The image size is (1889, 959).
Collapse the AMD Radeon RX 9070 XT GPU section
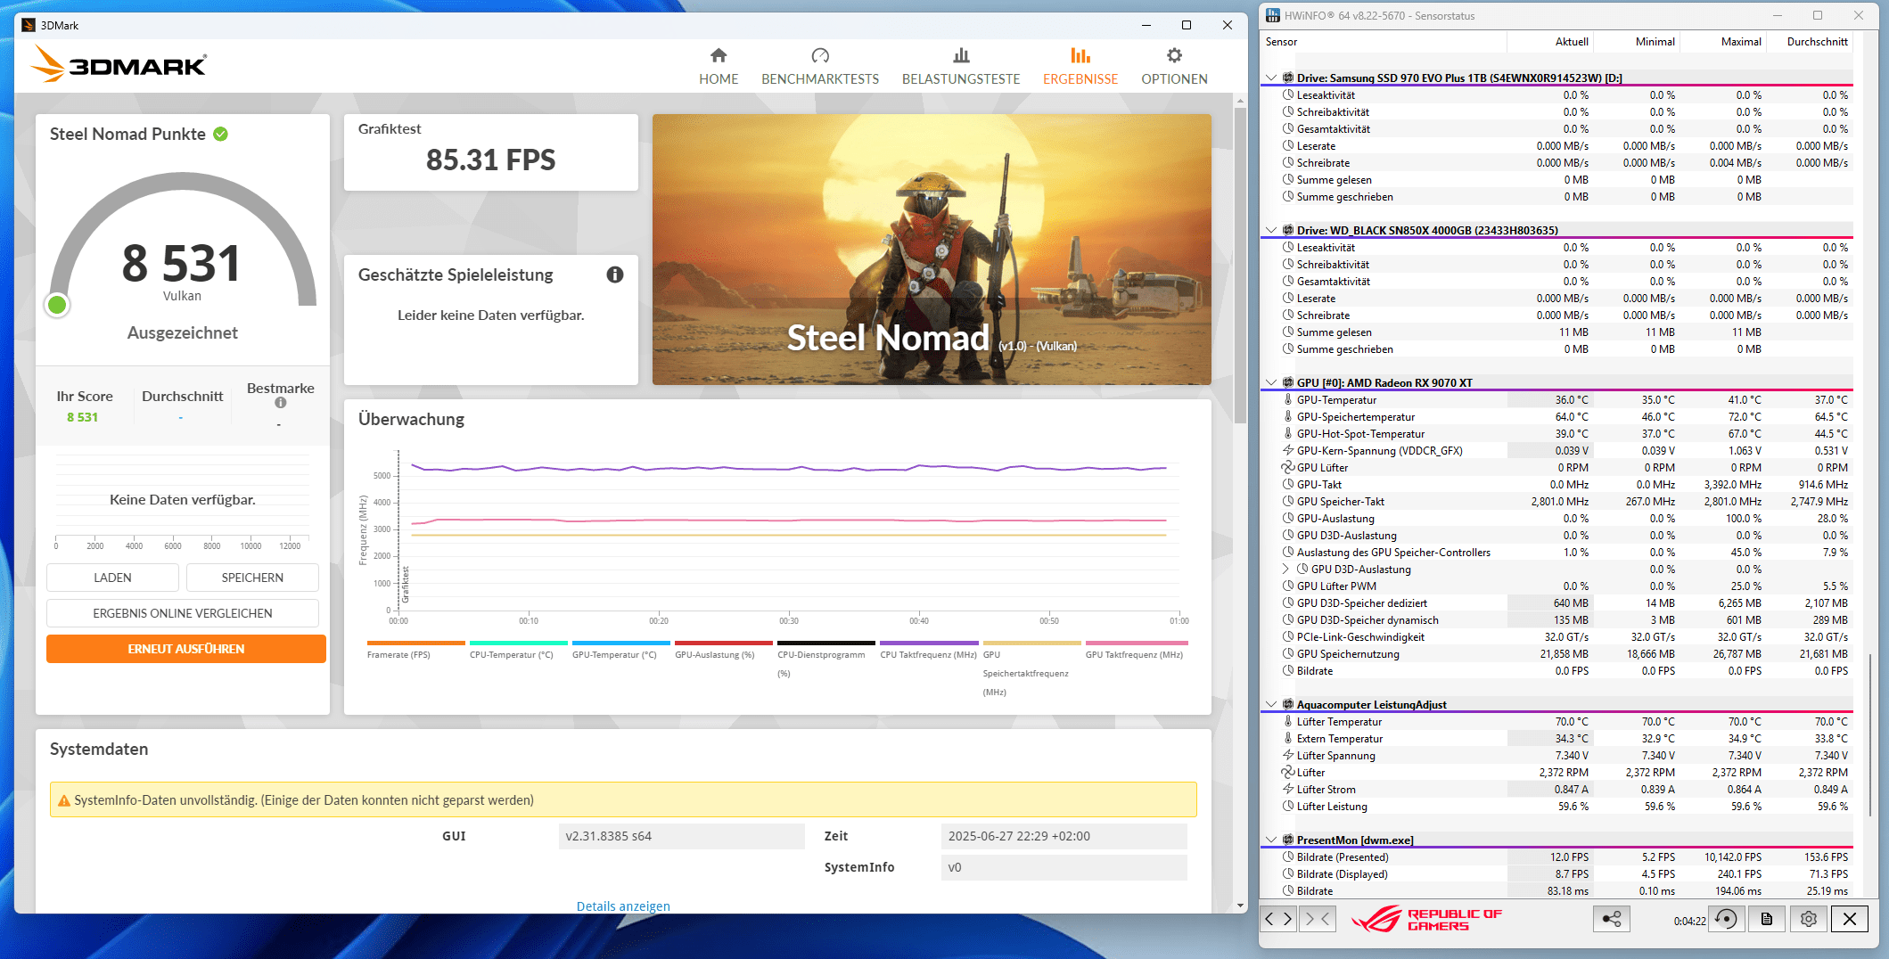tap(1271, 383)
